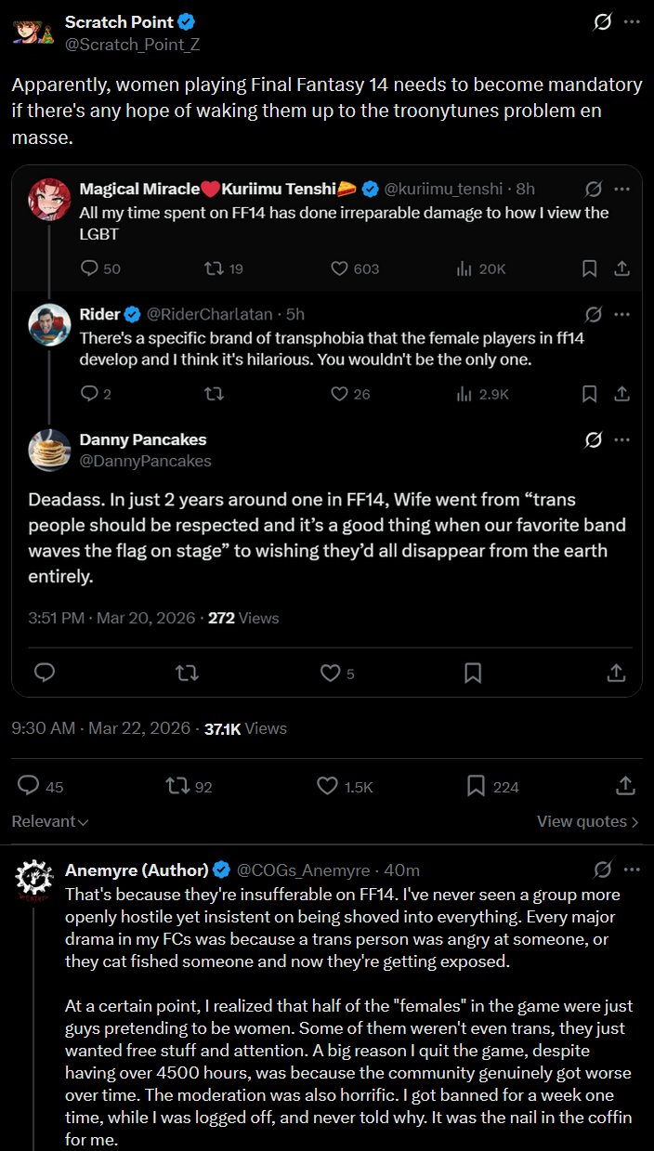The height and width of the screenshot is (1151, 654).
Task: Repost the main Scratch Point tweet
Action: click(x=176, y=786)
